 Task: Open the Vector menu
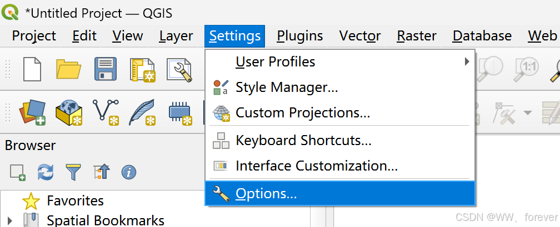point(360,36)
